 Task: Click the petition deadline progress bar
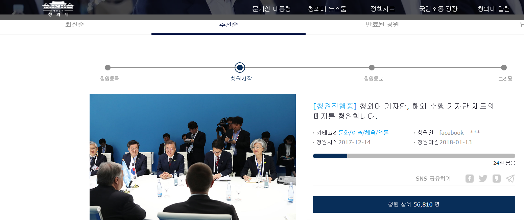(414, 156)
